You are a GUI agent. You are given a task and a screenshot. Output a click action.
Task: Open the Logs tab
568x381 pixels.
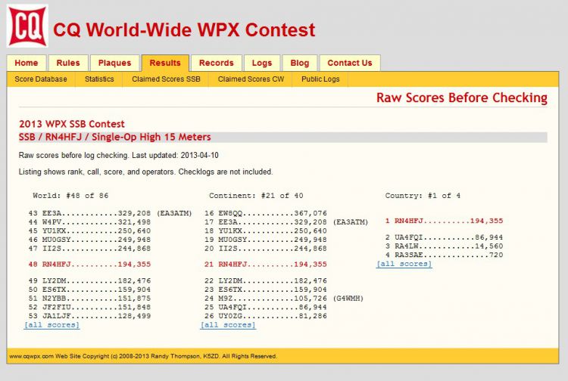click(262, 63)
